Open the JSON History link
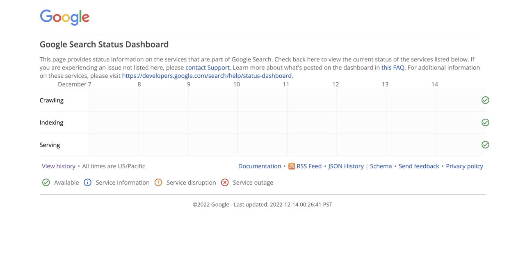 click(346, 166)
